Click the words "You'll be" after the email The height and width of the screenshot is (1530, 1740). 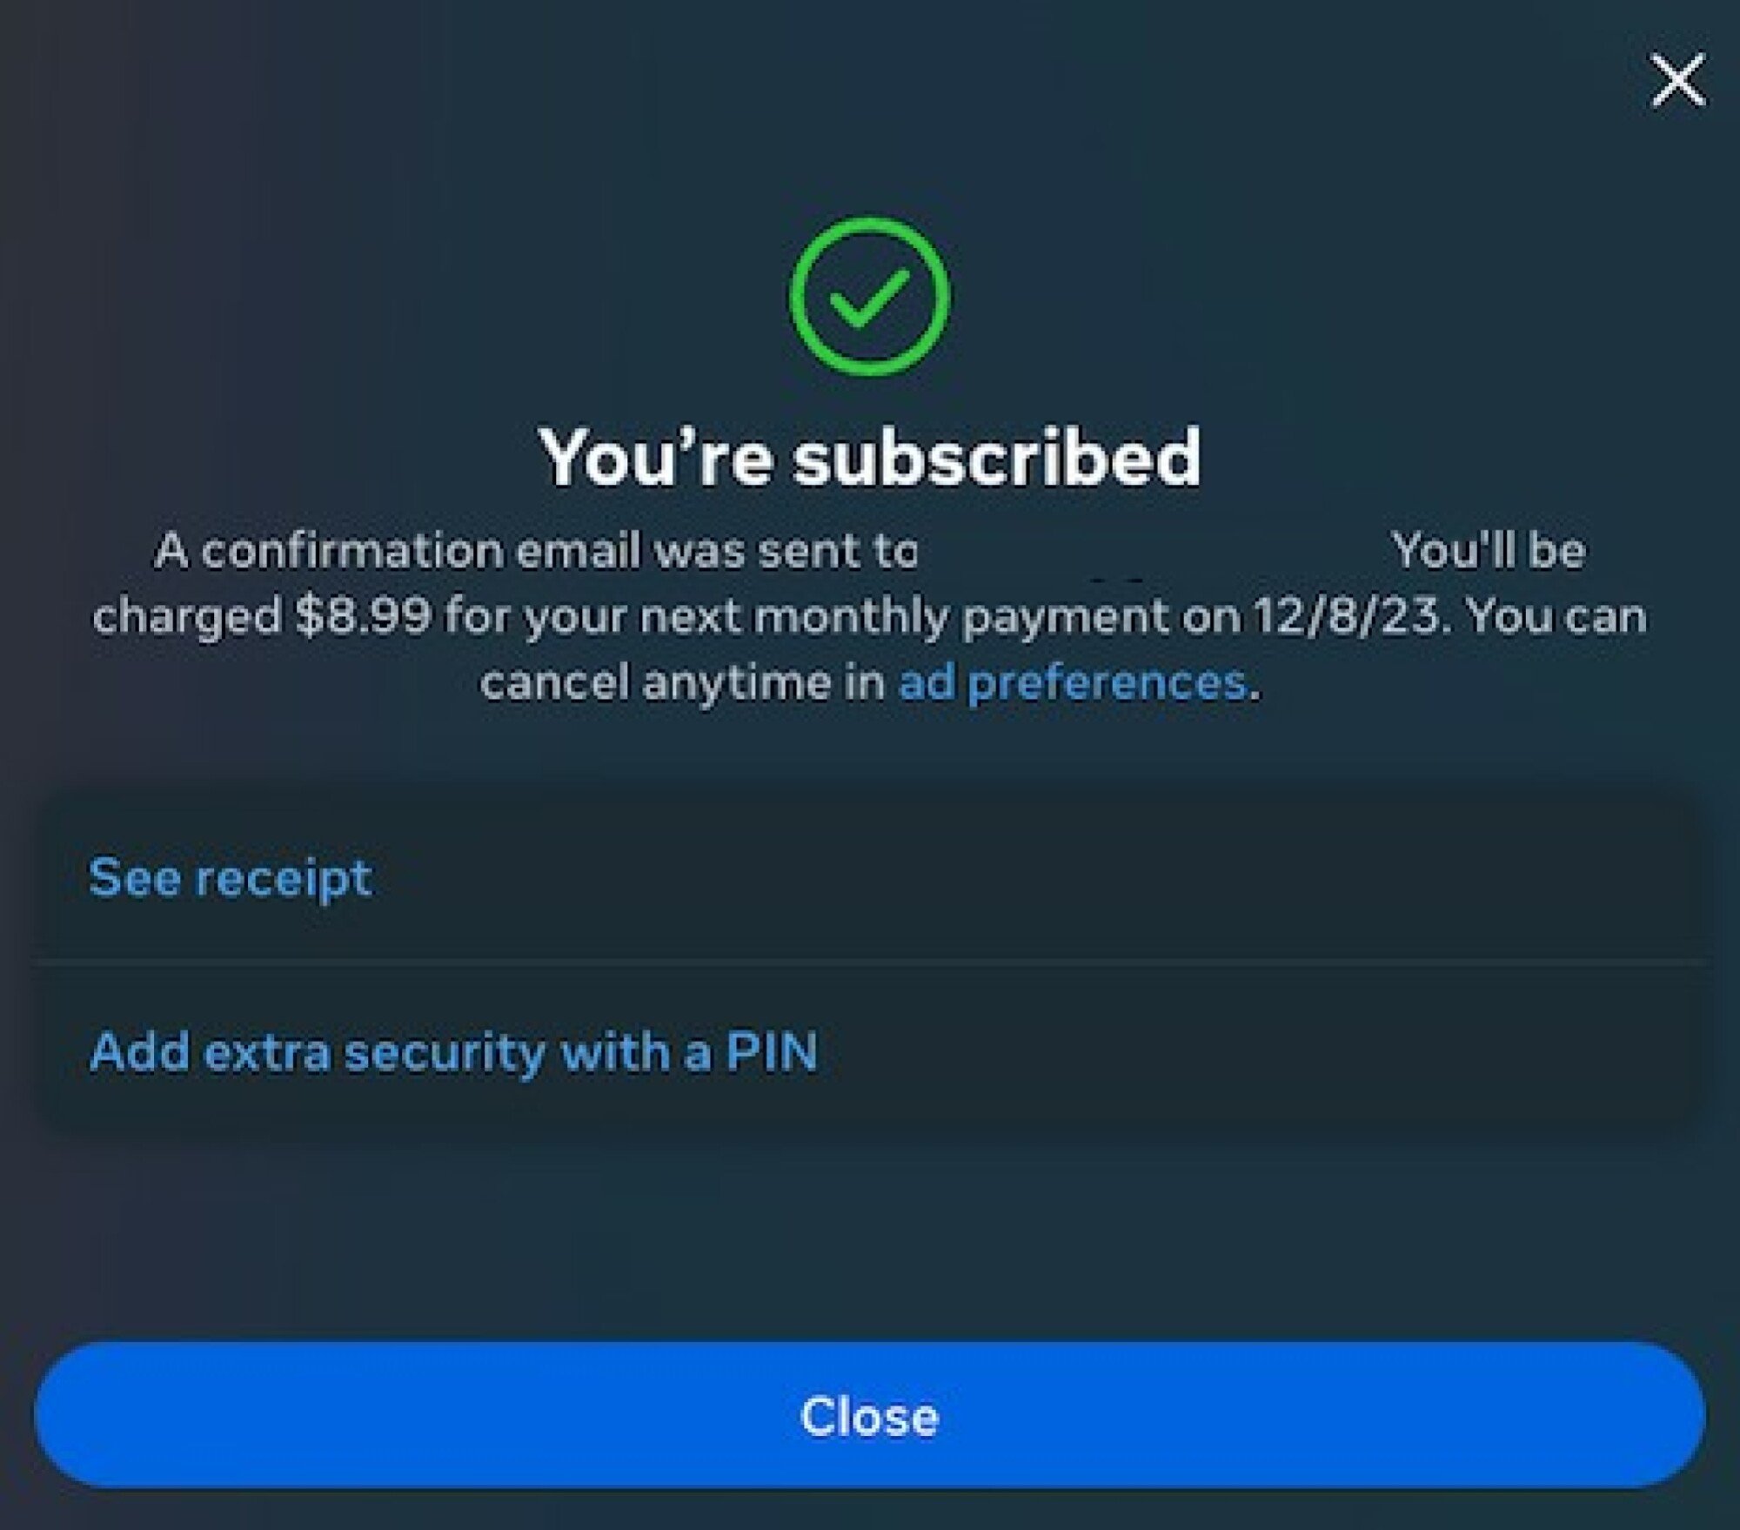[x=1489, y=551]
